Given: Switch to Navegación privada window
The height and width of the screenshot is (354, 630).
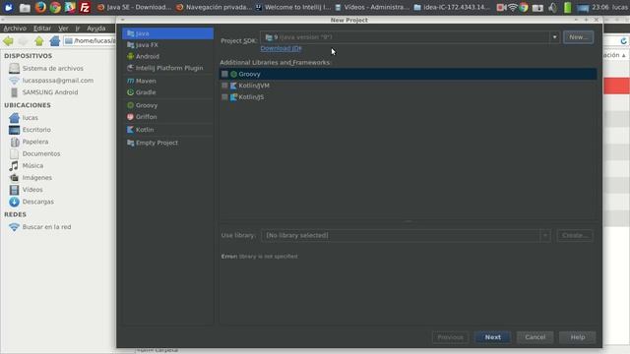Looking at the screenshot, I should (215, 7).
